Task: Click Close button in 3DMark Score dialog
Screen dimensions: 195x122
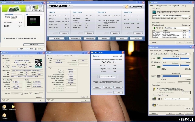Action: click(118, 92)
